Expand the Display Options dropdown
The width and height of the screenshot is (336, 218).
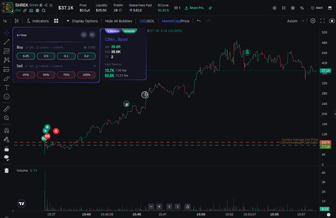pos(82,21)
